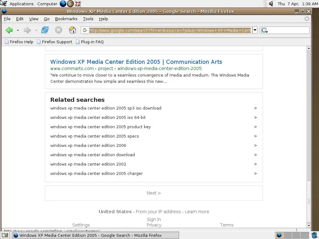Image resolution: width=319 pixels, height=239 pixels.
Task: Expand forward history dropdown arrow
Action: pos(36,30)
